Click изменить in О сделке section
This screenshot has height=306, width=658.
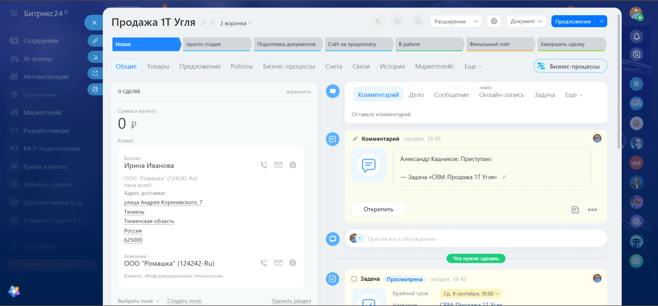298,92
